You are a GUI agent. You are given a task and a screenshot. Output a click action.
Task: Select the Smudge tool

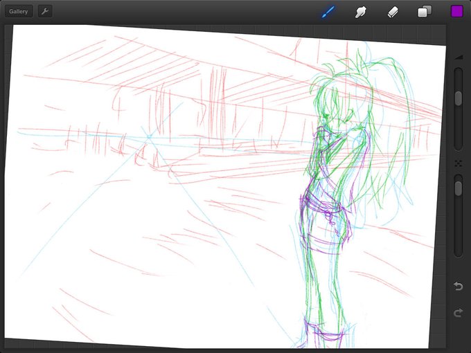[360, 12]
